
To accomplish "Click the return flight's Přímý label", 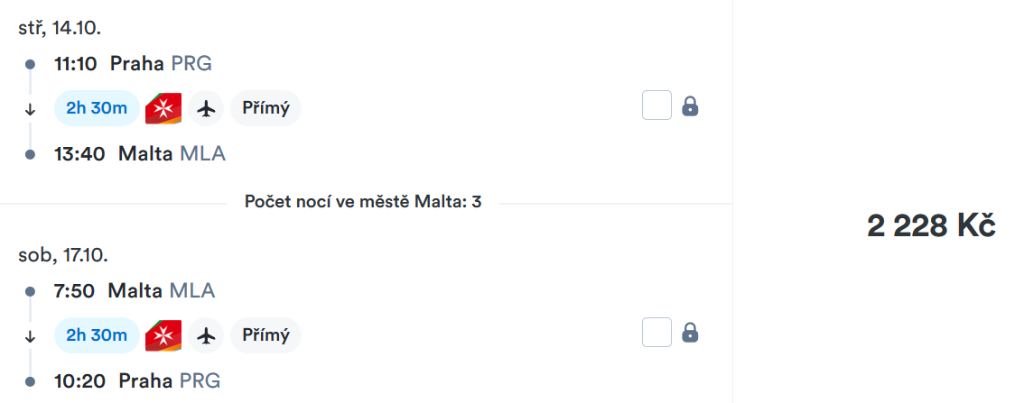I will (x=265, y=335).
